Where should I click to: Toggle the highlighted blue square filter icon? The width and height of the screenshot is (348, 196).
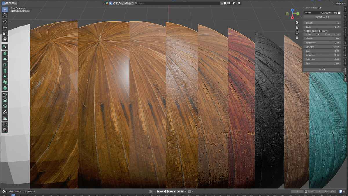[x=111, y=3]
